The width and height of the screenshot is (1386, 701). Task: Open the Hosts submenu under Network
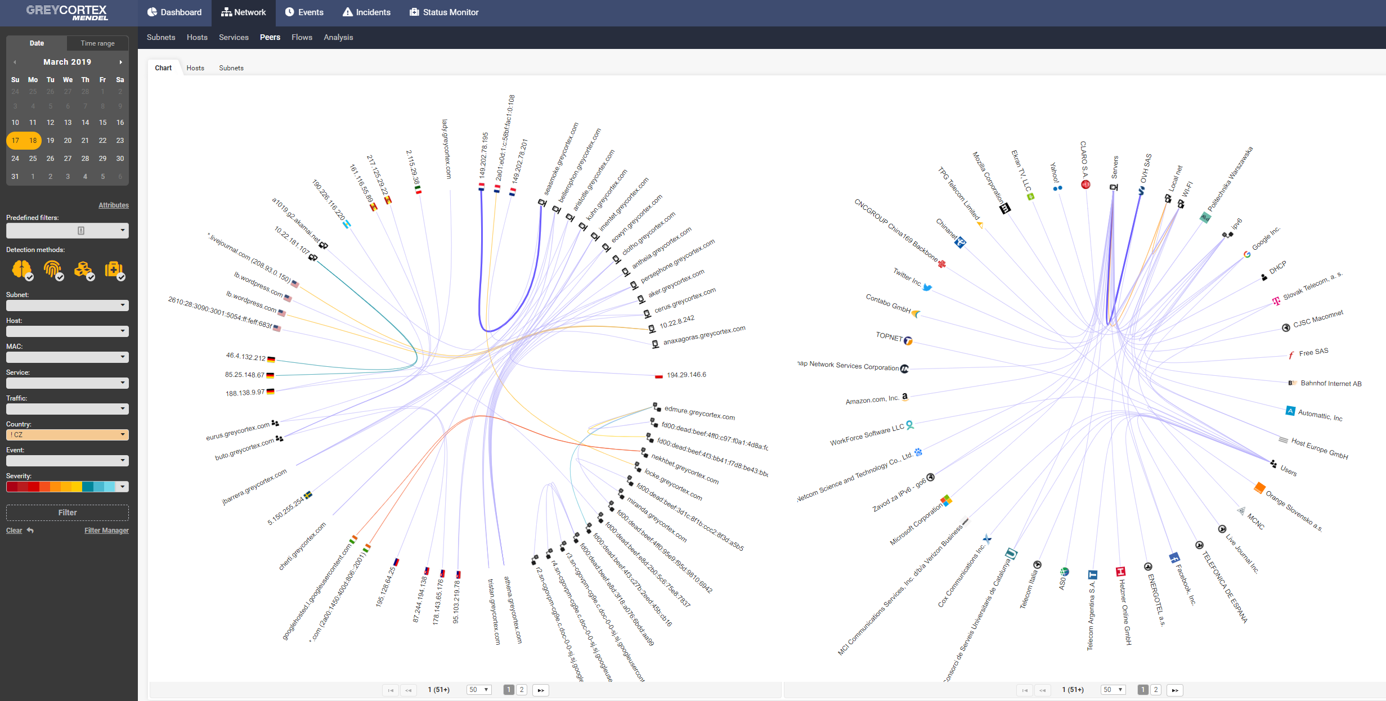197,37
